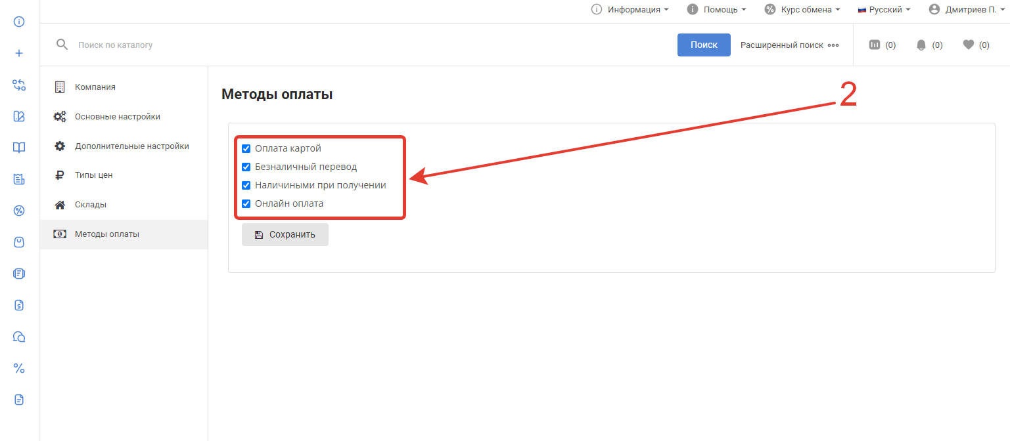Open the Склады settings section
Image resolution: width=1010 pixels, height=441 pixels.
[91, 205]
